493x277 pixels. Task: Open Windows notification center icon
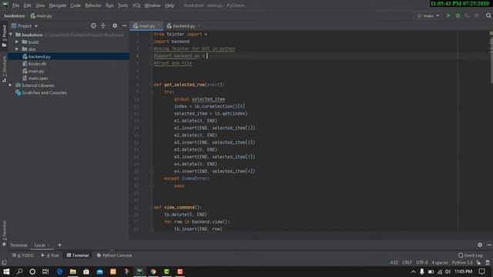coord(481,272)
